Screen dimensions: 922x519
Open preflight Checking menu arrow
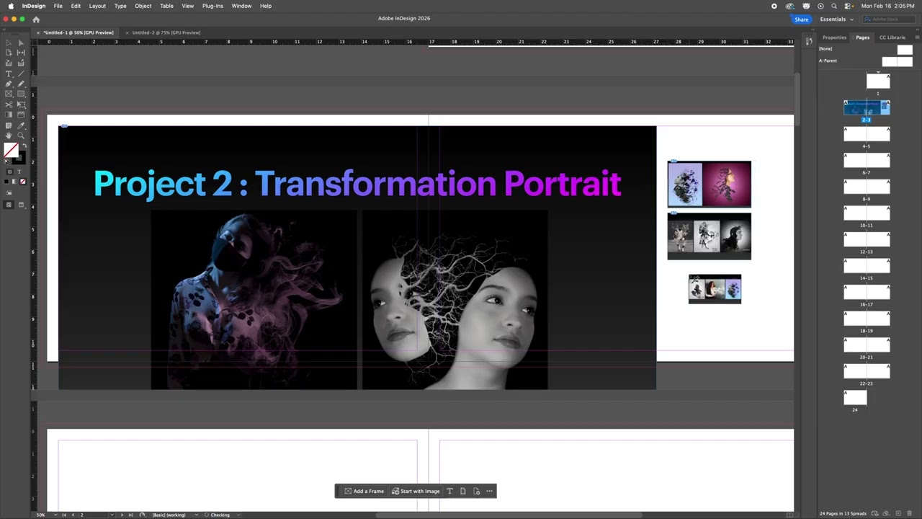coord(238,515)
